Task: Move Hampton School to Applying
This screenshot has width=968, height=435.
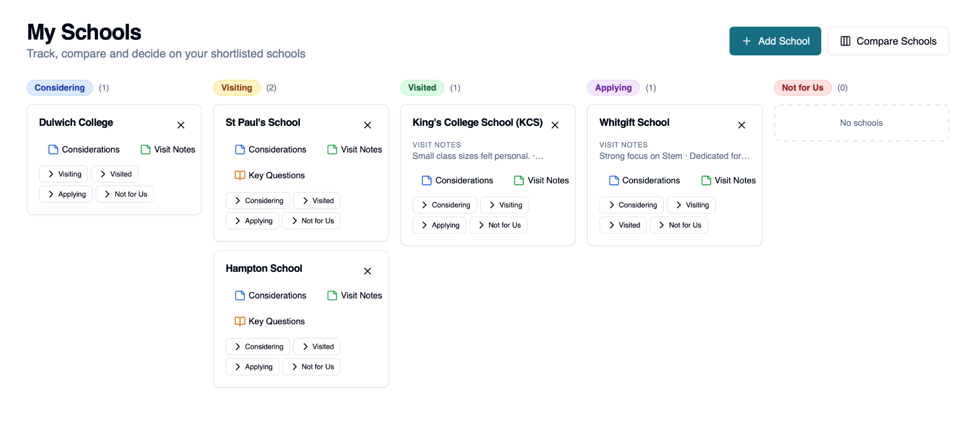Action: [253, 367]
